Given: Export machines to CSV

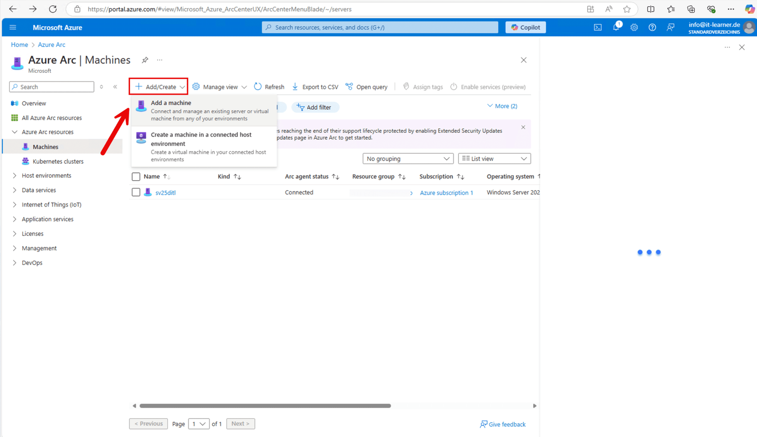Looking at the screenshot, I should pyautogui.click(x=315, y=87).
